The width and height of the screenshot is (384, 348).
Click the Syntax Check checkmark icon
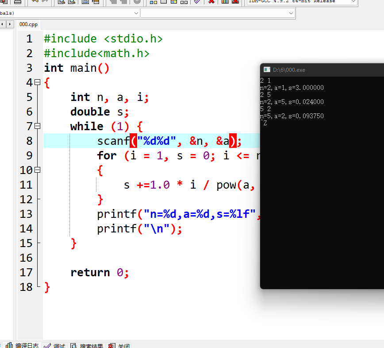pos(197,1)
